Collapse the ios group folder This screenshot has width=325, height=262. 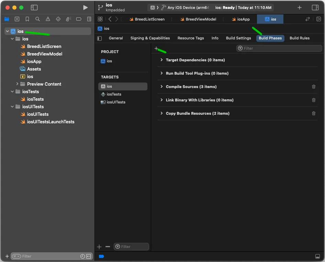(12, 39)
